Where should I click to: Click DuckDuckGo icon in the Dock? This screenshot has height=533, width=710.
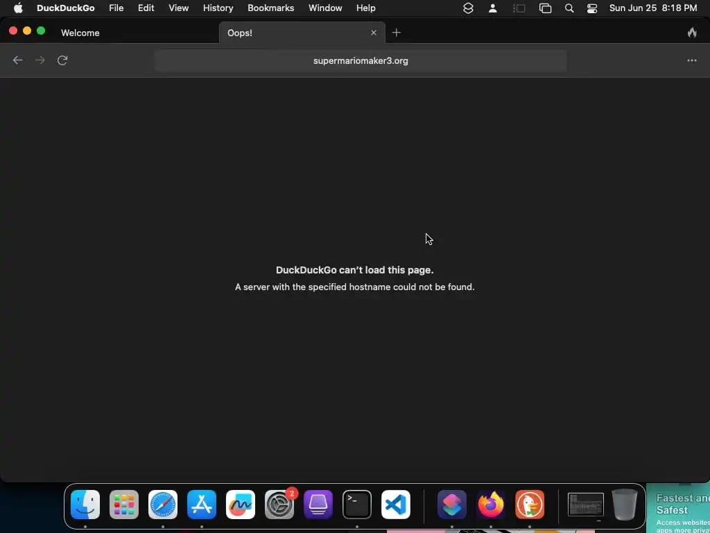(530, 505)
